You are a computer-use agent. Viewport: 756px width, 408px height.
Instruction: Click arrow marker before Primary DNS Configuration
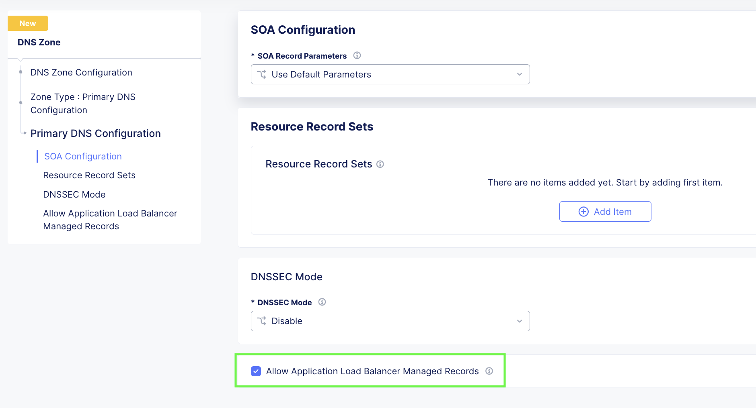(25, 133)
